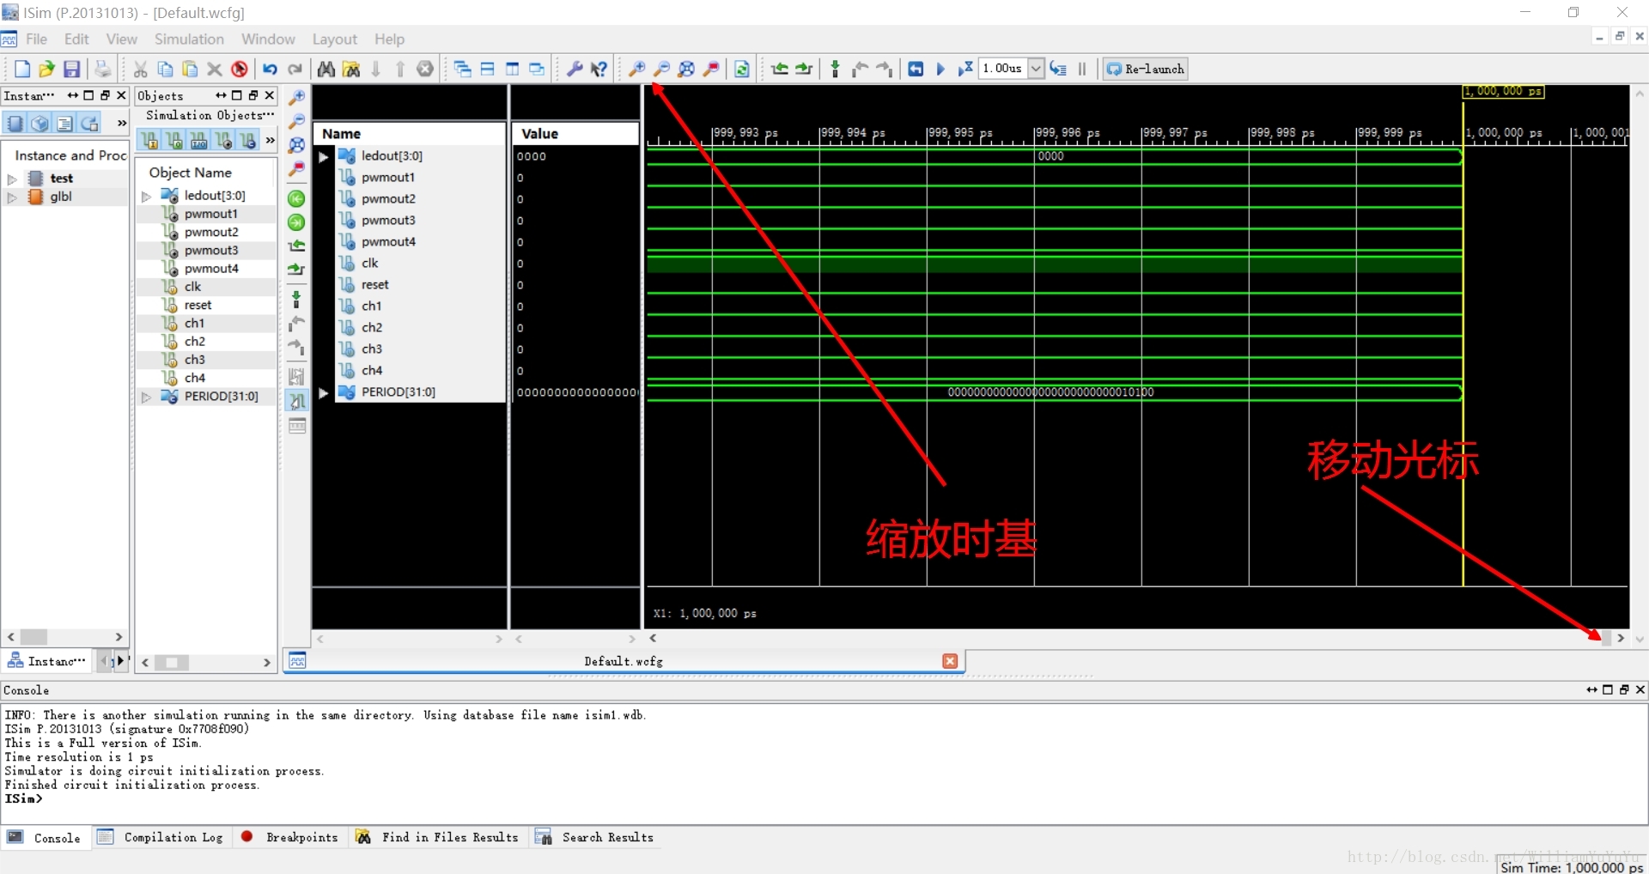
Task: Expand ledout[3:0] in the Objects list
Action: point(146,196)
